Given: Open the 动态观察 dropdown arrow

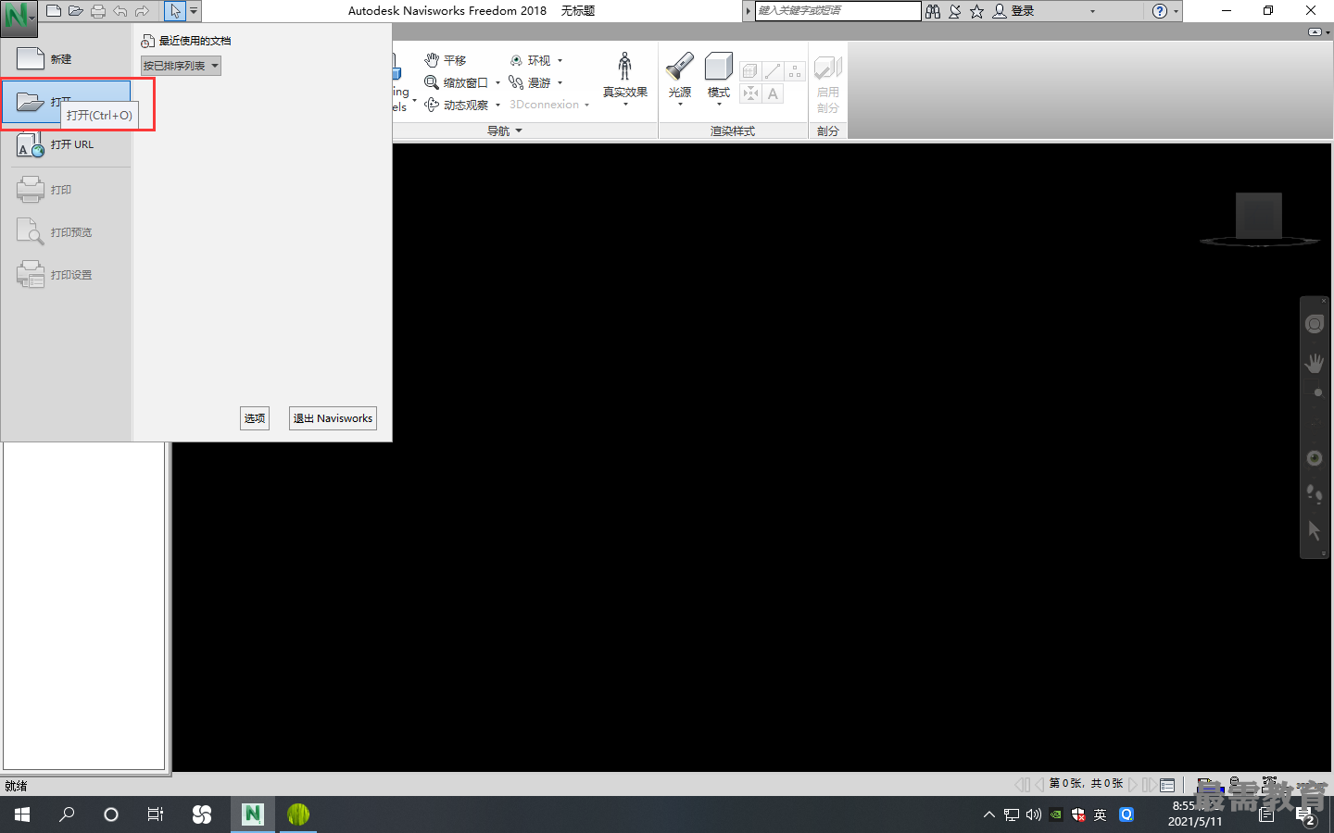Looking at the screenshot, I should point(498,105).
